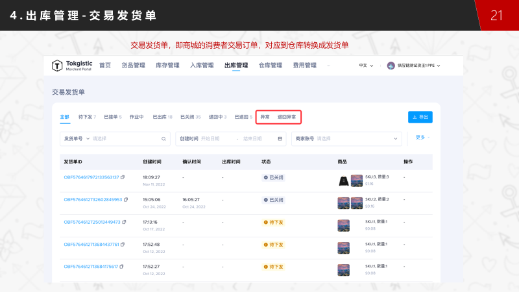Image resolution: width=519 pixels, height=292 pixels.
Task: Click the Tokgistic logo icon
Action: (57, 66)
